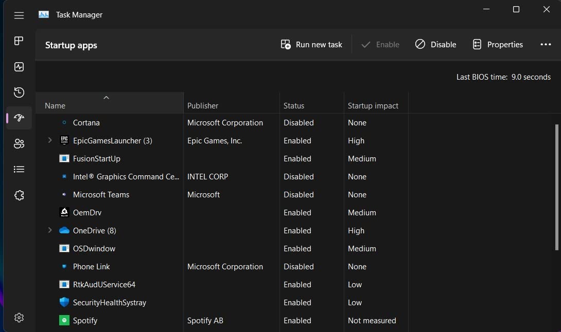Click the Spotify AB publisher cell
Screen dimensions: 561x332
tap(205, 321)
